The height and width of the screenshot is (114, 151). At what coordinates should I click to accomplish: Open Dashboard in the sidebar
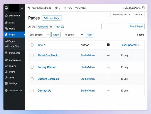point(14,16)
